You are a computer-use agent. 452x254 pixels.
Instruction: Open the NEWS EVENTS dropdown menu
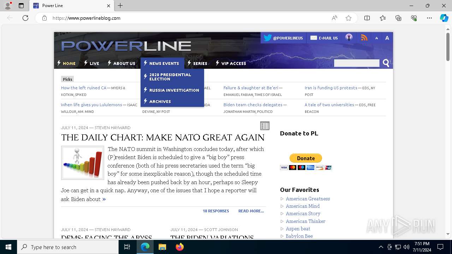(162, 64)
